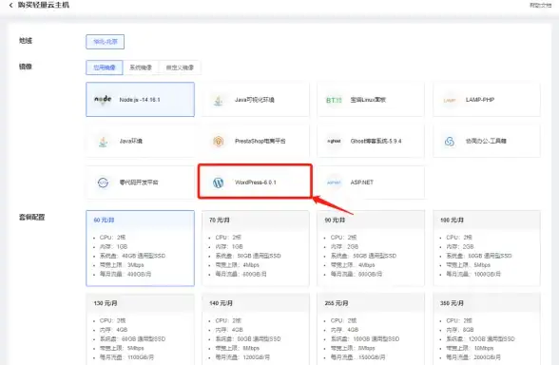559x365 pixels.
Task: Choose the WordPress-6.0.1 image icon
Action: (219, 182)
